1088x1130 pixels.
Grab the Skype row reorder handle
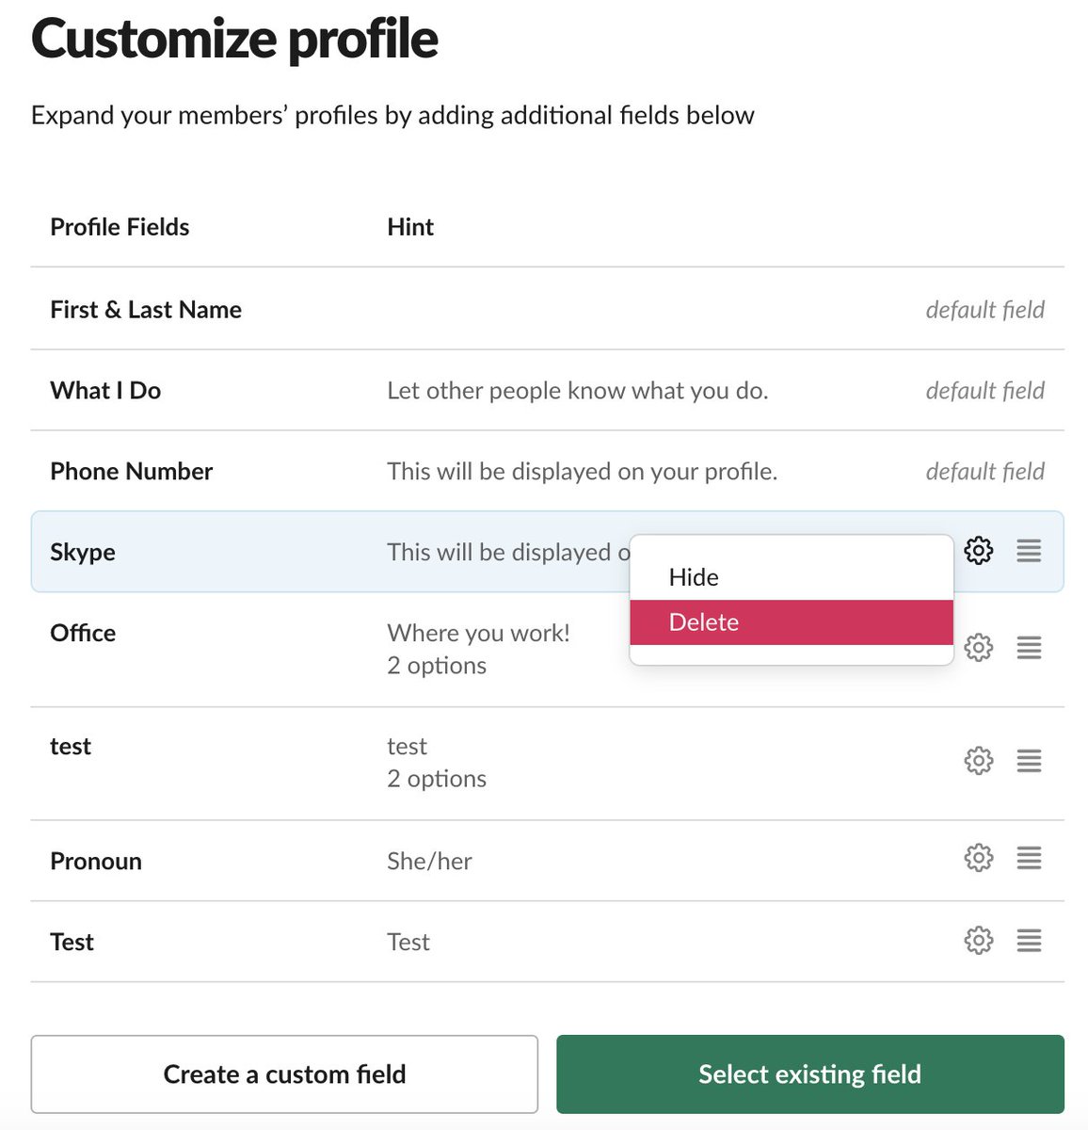pyautogui.click(x=1029, y=551)
